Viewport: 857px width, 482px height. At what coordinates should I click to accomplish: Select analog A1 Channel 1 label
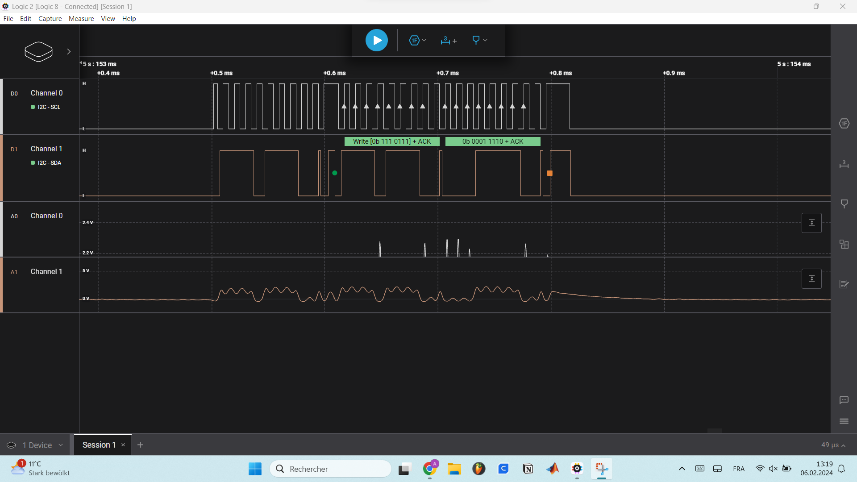click(46, 271)
